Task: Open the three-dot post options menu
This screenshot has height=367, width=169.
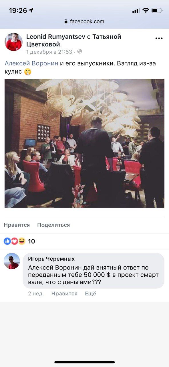Action: point(159,38)
